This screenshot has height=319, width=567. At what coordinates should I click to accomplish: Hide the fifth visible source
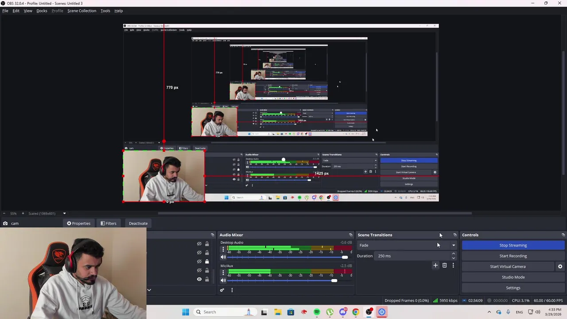pyautogui.click(x=199, y=279)
